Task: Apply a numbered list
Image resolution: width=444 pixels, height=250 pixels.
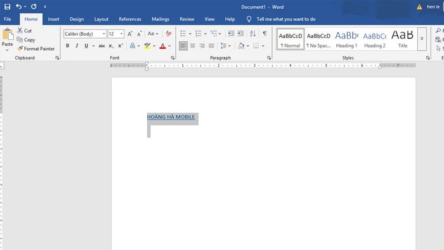Action: point(199,34)
